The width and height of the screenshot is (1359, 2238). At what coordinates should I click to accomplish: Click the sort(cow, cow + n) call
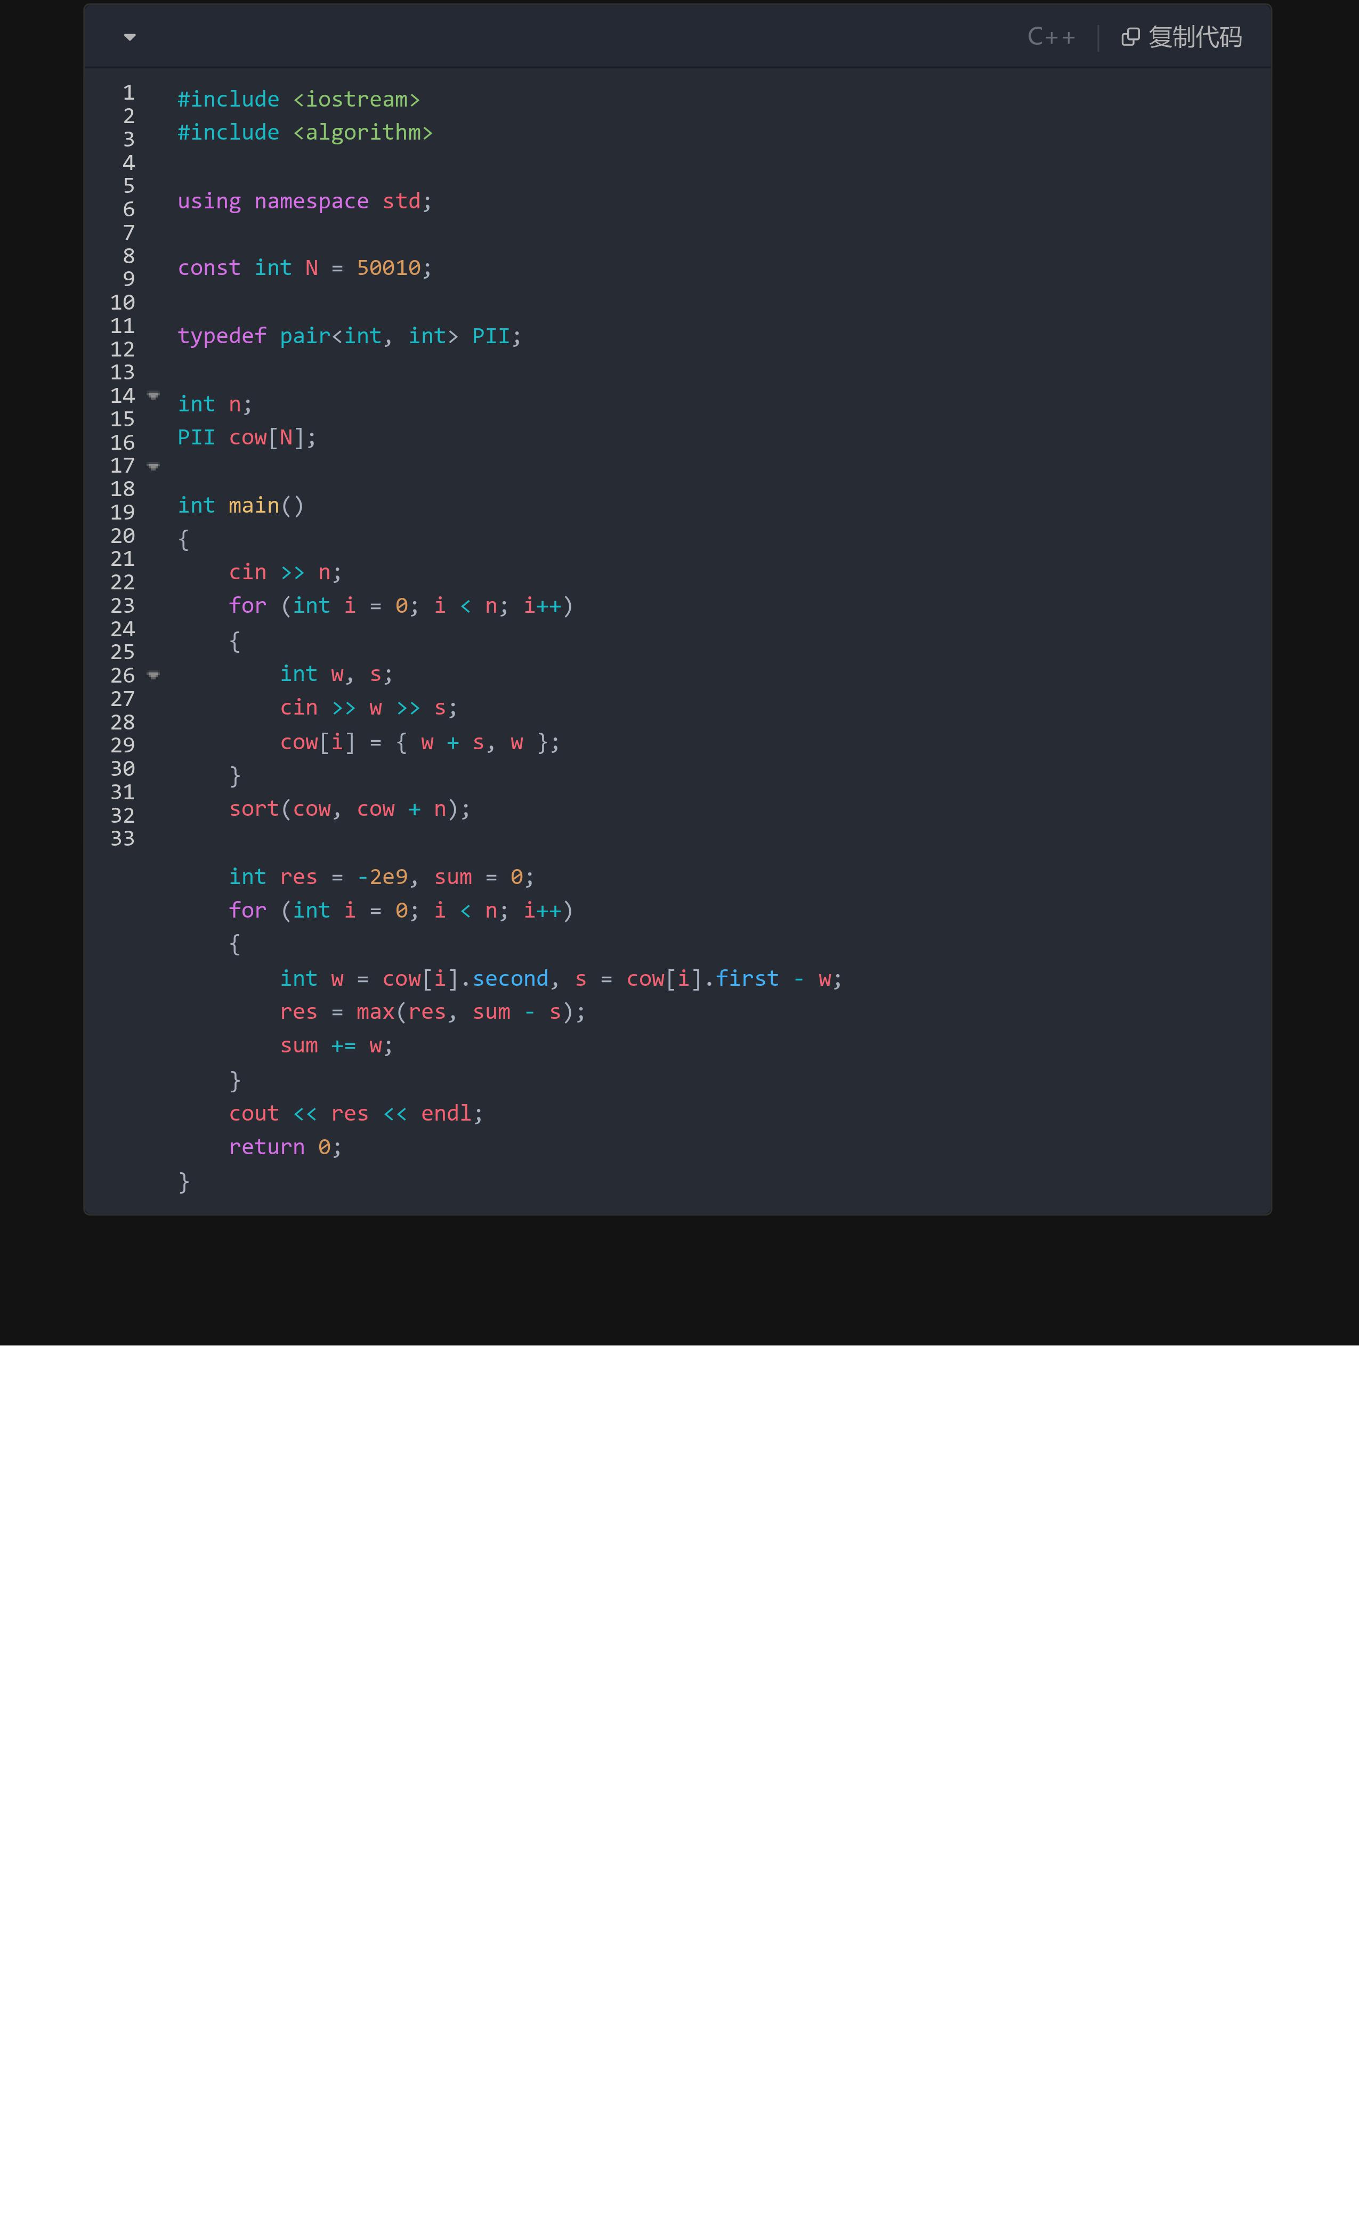click(x=349, y=808)
